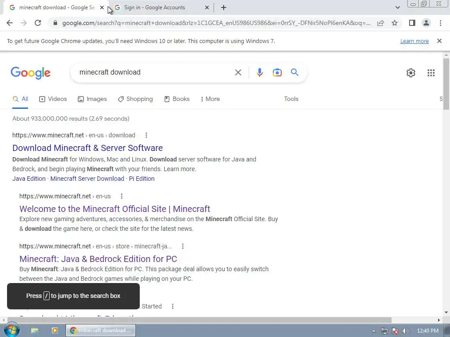Viewport: 450px width, 337px height.
Task: Close the minecraft download tab
Action: (x=102, y=7)
